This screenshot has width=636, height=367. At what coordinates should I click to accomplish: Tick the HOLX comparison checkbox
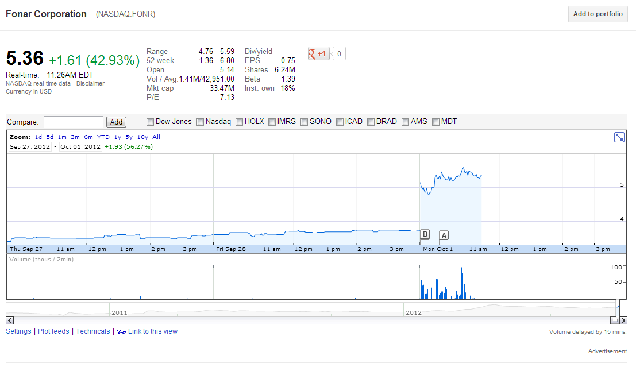click(x=240, y=122)
